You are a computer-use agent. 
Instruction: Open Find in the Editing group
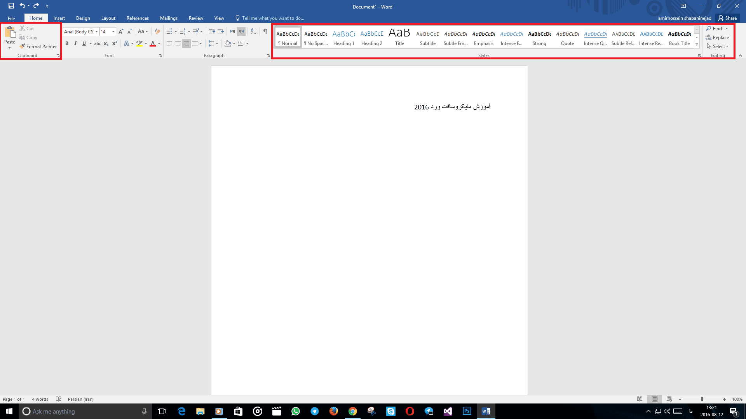click(x=714, y=29)
